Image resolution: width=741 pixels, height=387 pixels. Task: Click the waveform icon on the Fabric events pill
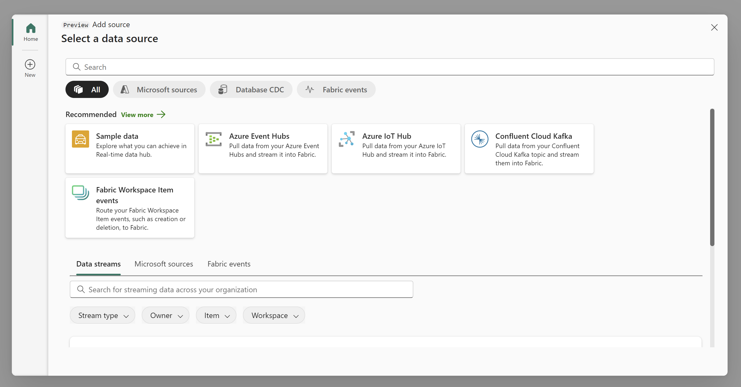point(309,89)
